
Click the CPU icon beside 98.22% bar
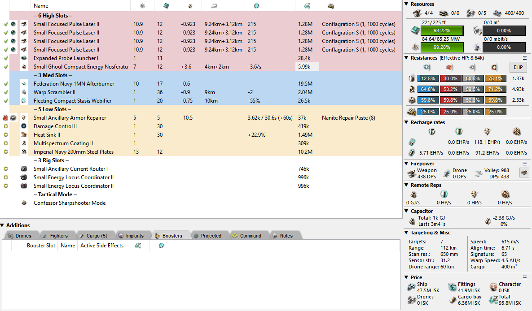415,31
